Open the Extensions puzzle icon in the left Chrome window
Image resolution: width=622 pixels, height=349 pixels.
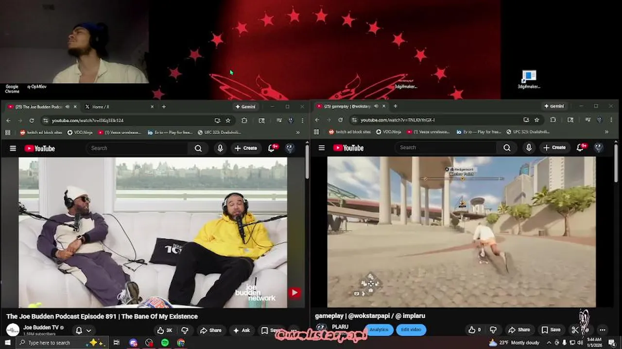pos(244,120)
